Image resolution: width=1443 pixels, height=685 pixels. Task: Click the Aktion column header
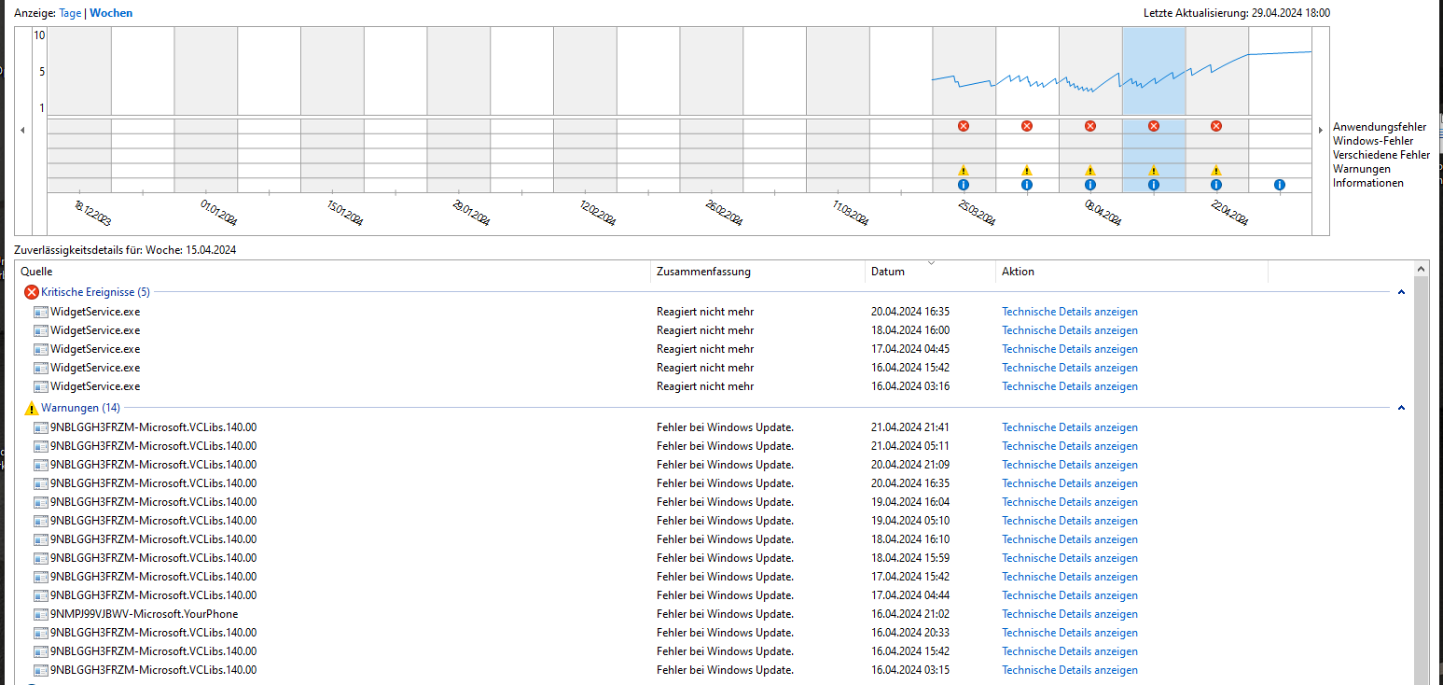point(1131,272)
